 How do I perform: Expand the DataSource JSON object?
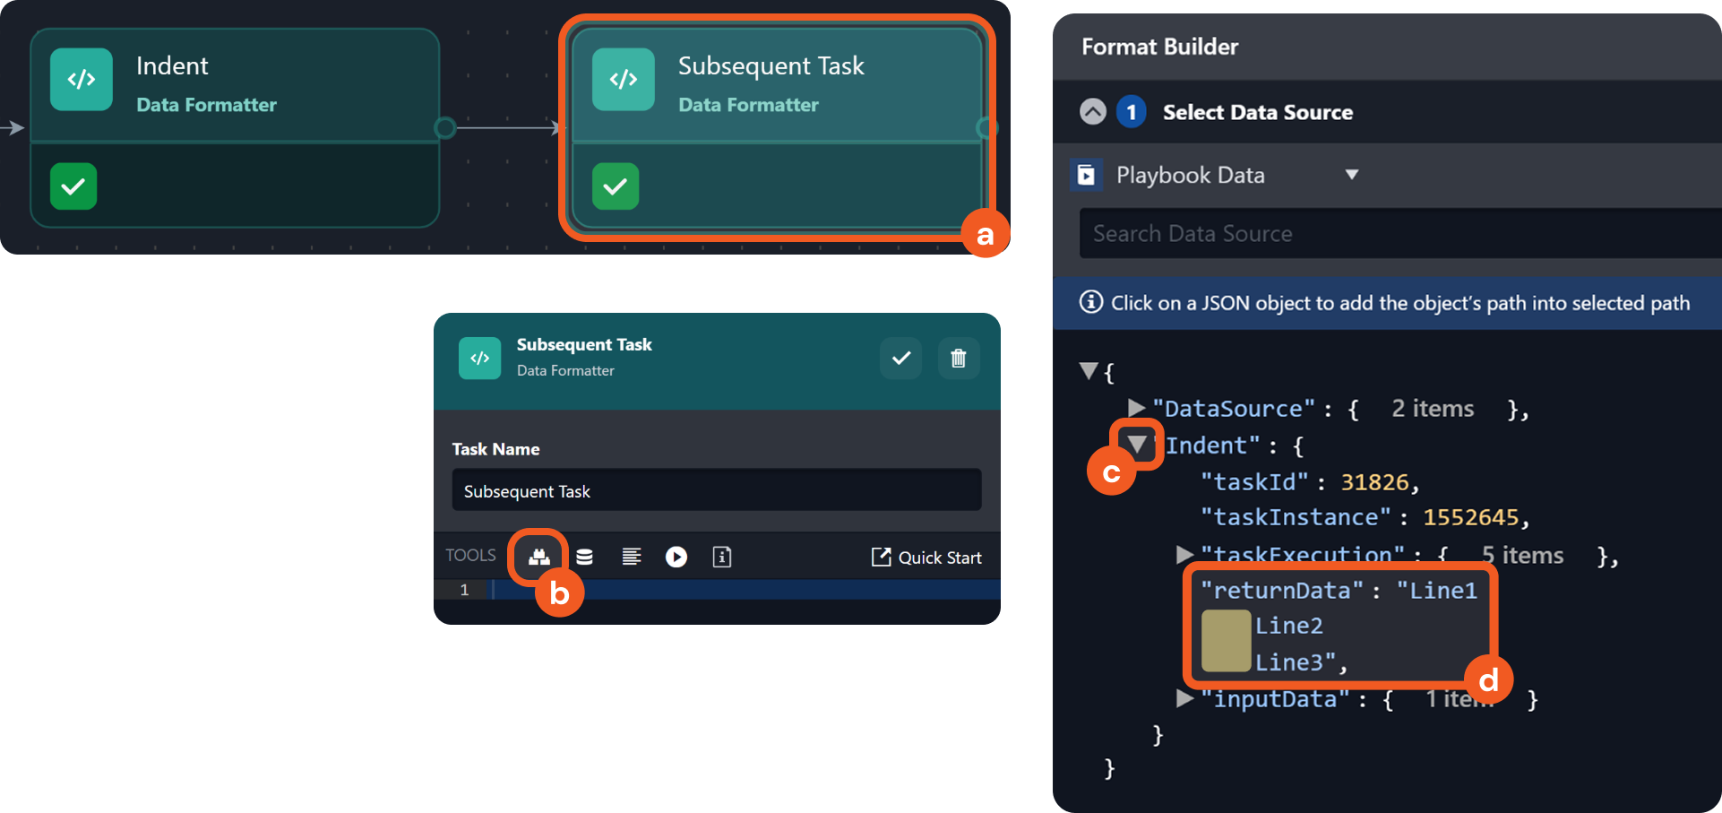[x=1137, y=409]
